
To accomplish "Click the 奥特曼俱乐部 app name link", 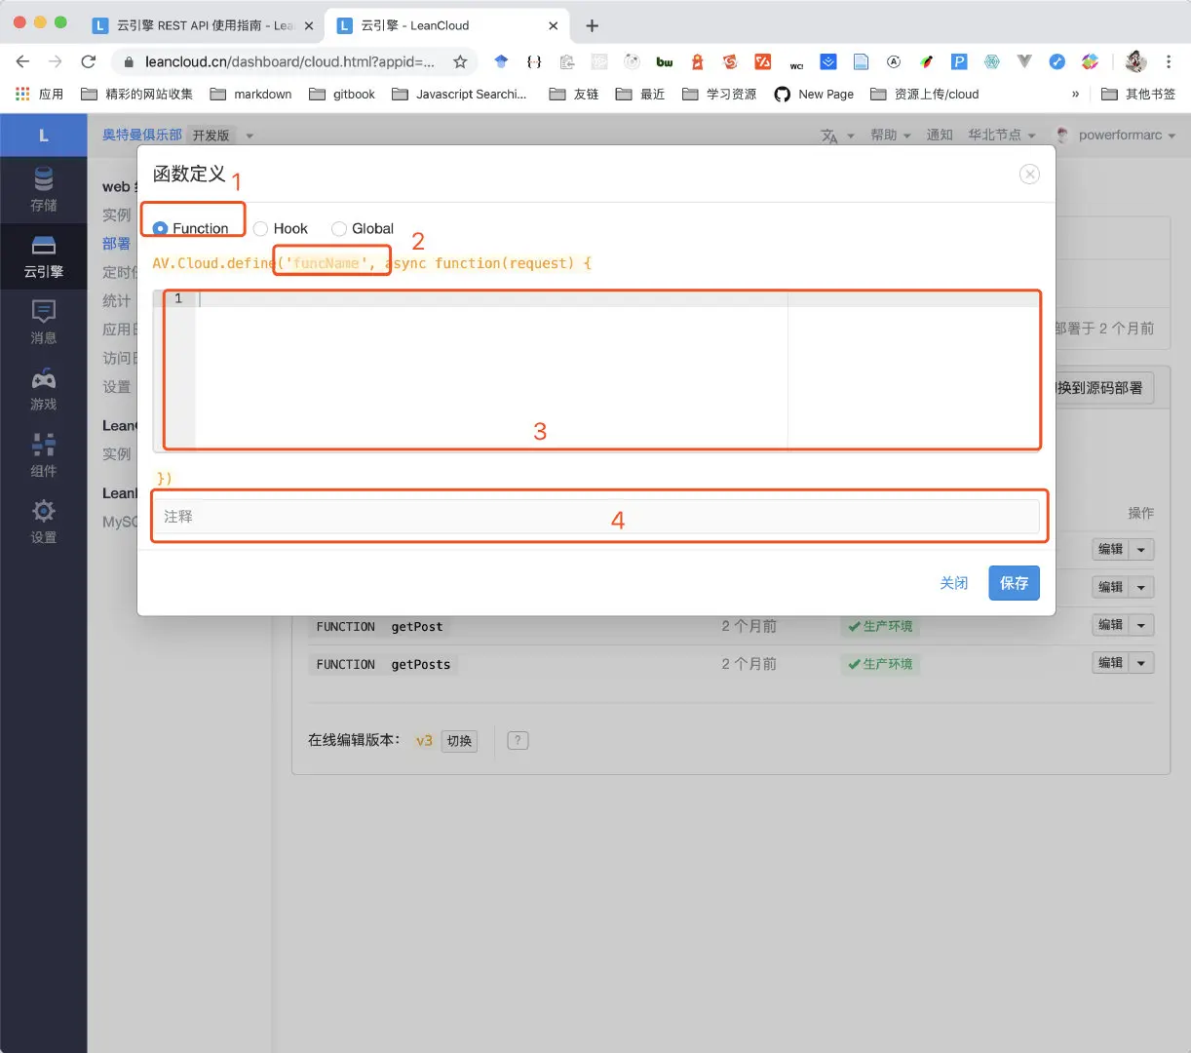I will pos(142,135).
